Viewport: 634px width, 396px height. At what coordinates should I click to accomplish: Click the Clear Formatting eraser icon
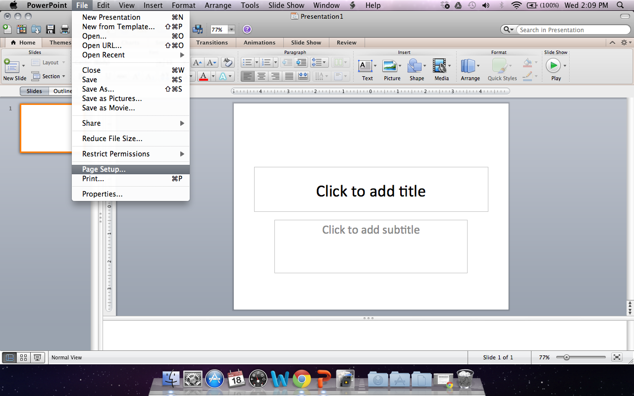pyautogui.click(x=227, y=62)
